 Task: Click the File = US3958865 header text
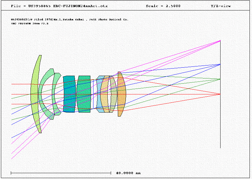click(59, 6)
